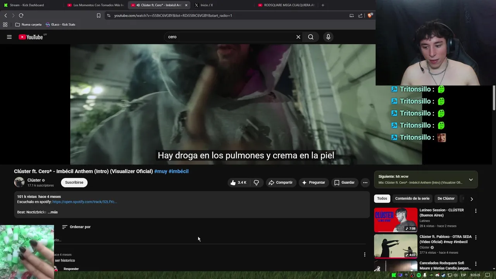Start voice search with the microphone
Viewport: 496px width, 279px height.
(328, 37)
